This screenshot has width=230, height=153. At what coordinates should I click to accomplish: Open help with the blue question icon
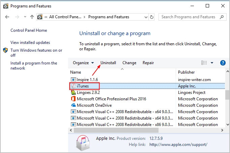click(x=223, y=63)
